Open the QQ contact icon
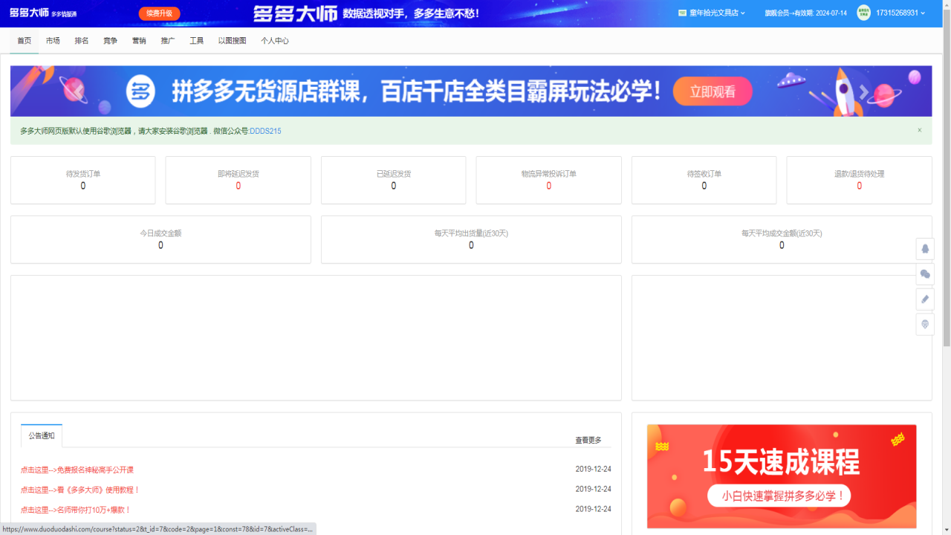This screenshot has width=951, height=535. [925, 249]
